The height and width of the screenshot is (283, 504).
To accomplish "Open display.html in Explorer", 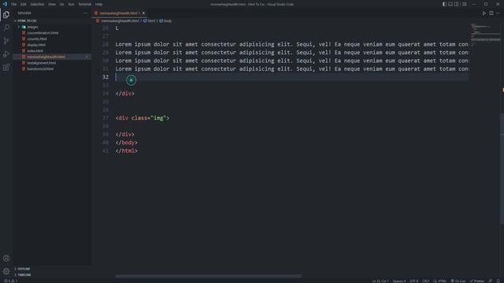I will click(x=36, y=45).
